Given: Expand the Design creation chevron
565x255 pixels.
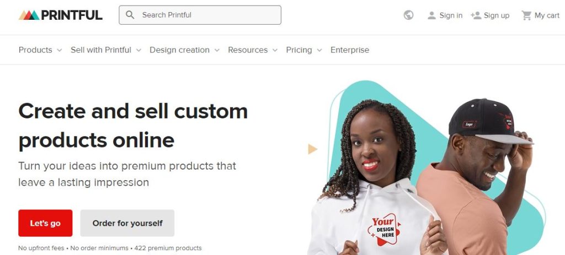Looking at the screenshot, I should point(217,50).
